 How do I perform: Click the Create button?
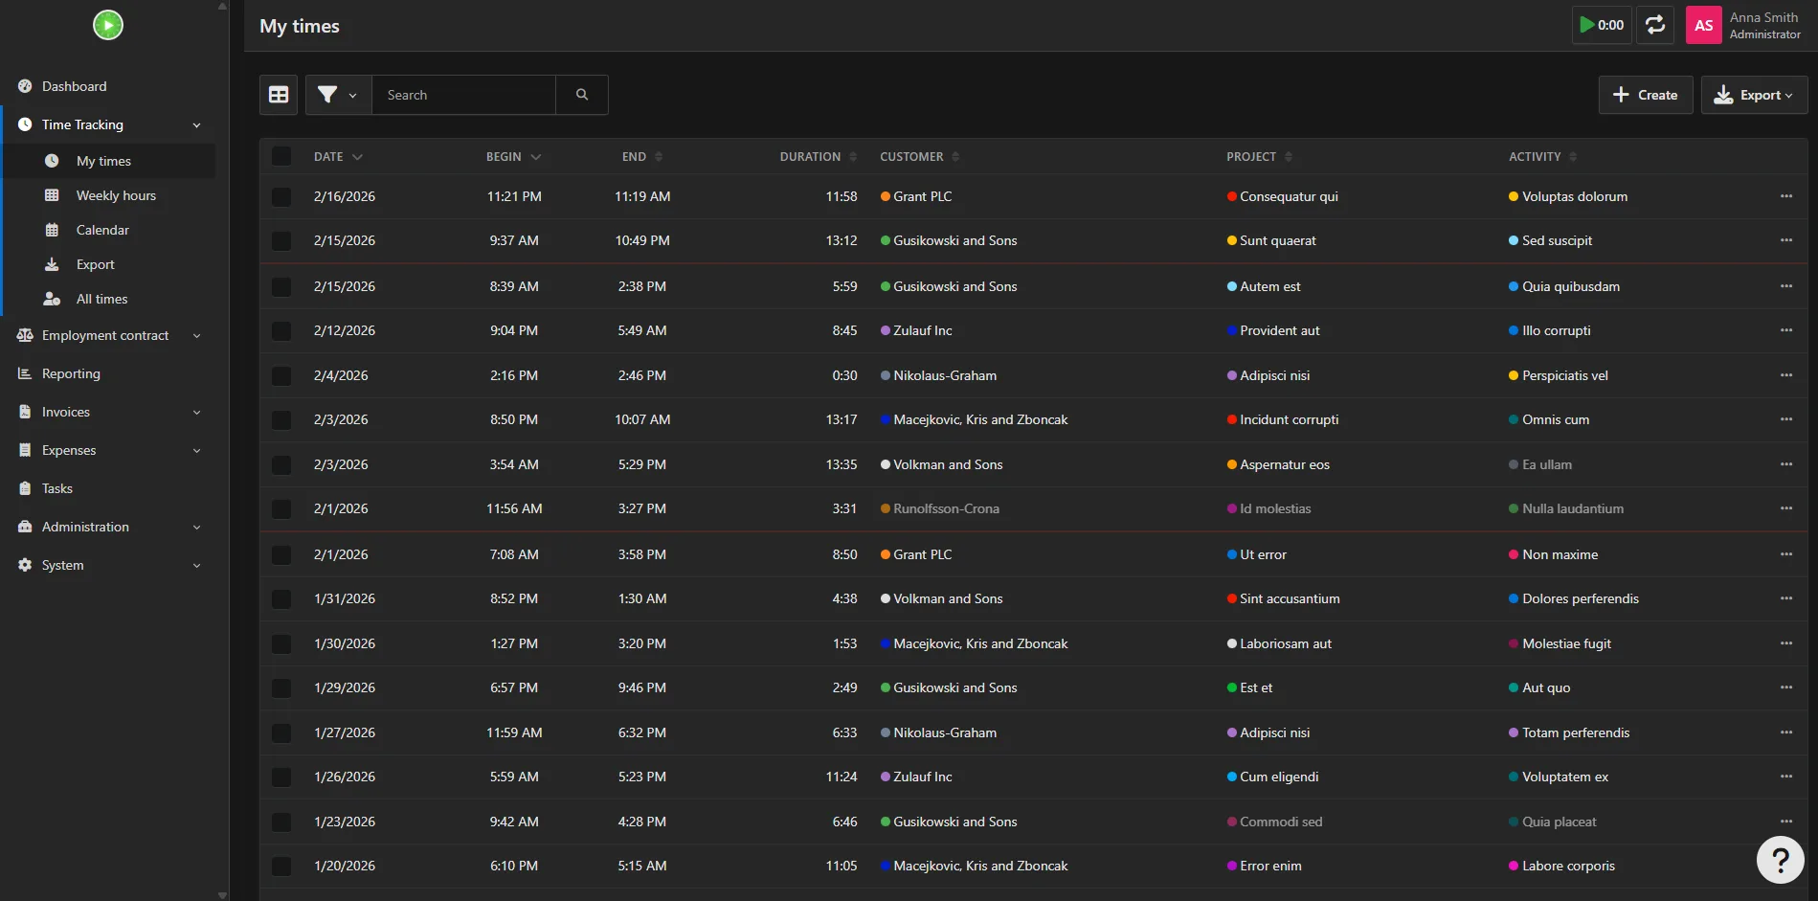click(x=1646, y=95)
